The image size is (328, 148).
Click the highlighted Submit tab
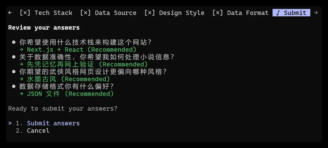pyautogui.click(x=291, y=13)
